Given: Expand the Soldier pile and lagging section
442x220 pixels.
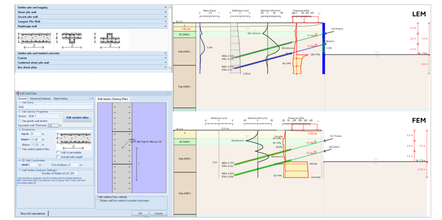Looking at the screenshot, I should pyautogui.click(x=91, y=7).
